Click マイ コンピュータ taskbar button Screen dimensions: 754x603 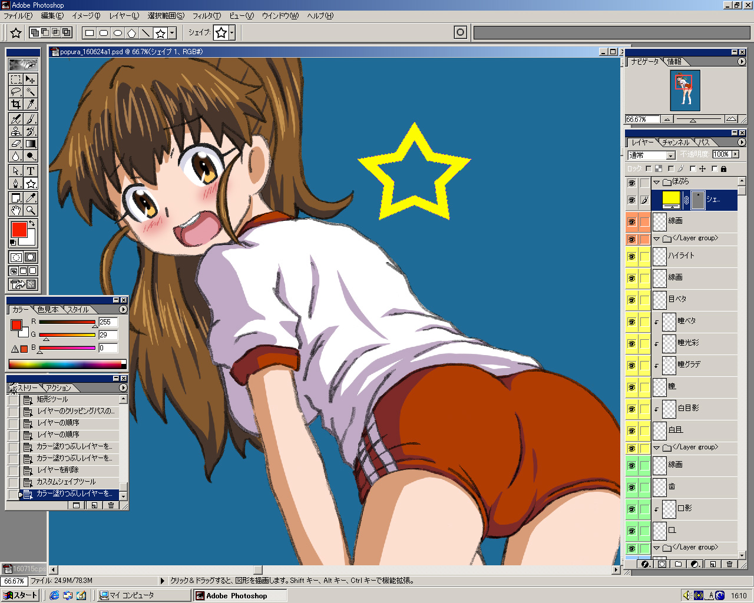[144, 595]
